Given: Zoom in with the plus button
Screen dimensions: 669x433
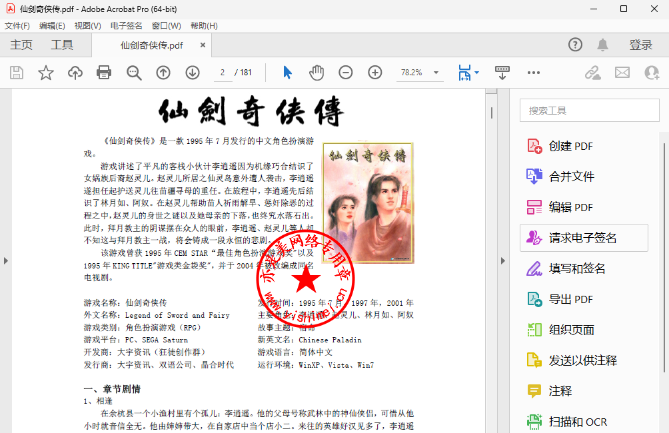Looking at the screenshot, I should [375, 73].
